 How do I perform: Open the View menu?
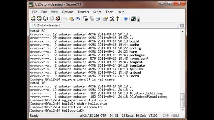coord(54,12)
